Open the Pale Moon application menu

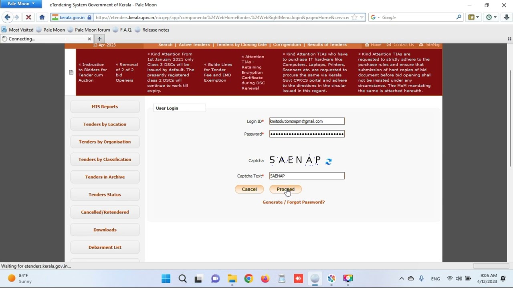[x=21, y=4]
